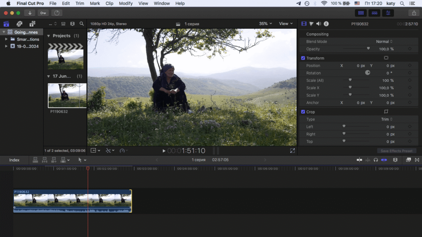
Task: Open the Window menu
Action: [162, 3]
